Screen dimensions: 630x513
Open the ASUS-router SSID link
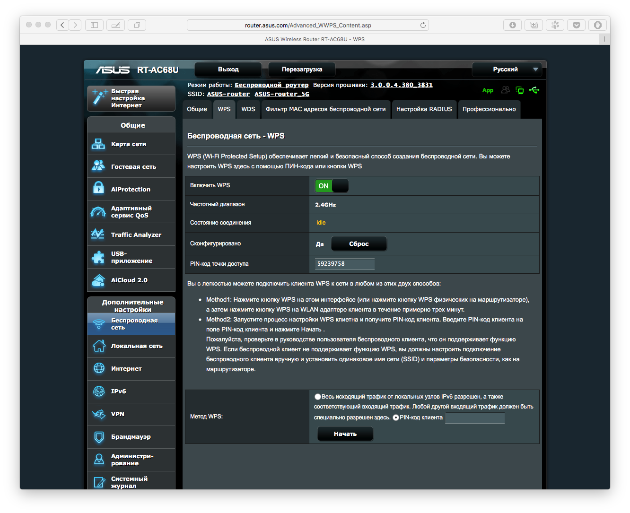point(228,94)
